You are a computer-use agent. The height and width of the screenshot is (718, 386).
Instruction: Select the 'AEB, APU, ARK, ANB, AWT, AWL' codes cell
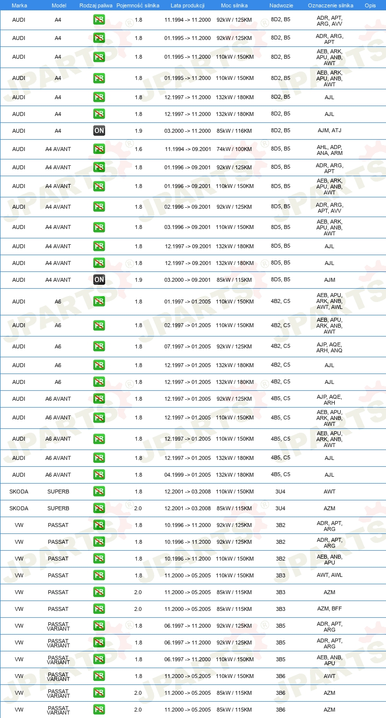point(330,301)
